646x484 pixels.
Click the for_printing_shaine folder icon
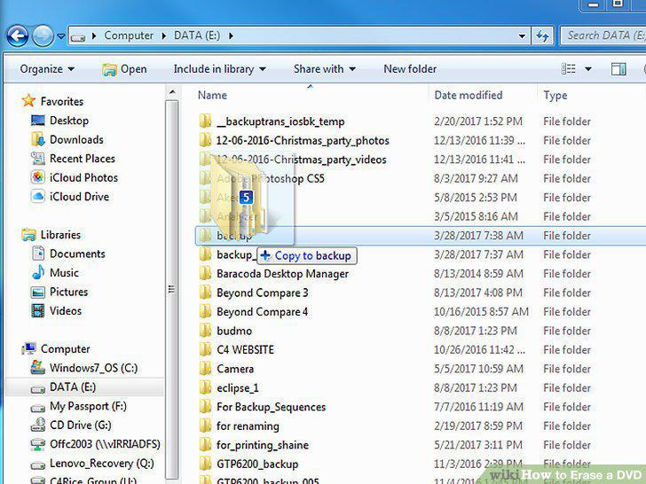point(205,444)
